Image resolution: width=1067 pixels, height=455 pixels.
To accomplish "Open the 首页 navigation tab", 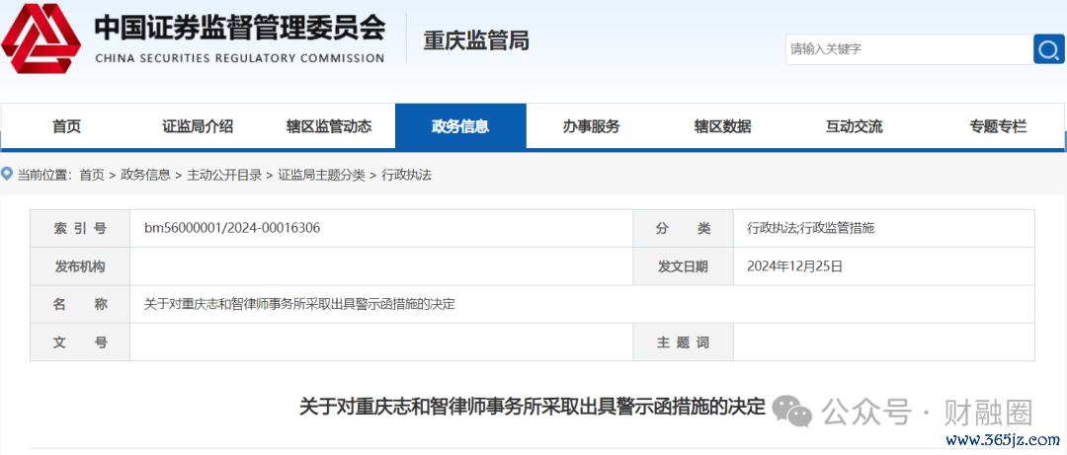I will [x=67, y=125].
